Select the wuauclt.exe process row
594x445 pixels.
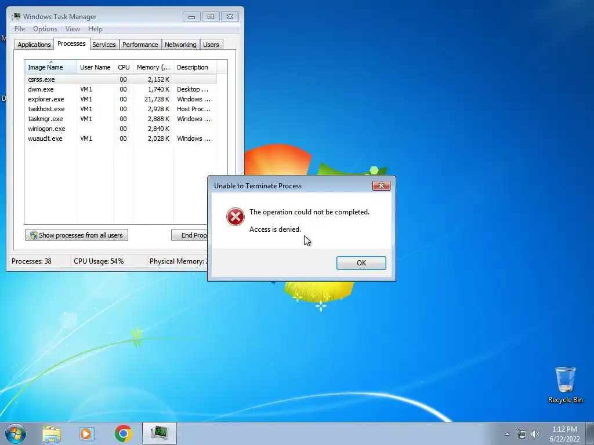[x=121, y=138]
